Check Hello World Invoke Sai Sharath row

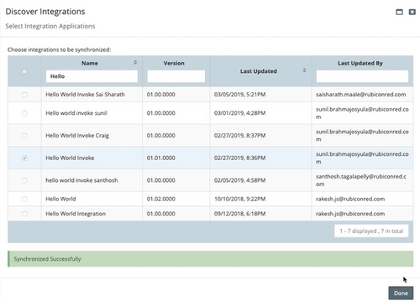pyautogui.click(x=24, y=95)
